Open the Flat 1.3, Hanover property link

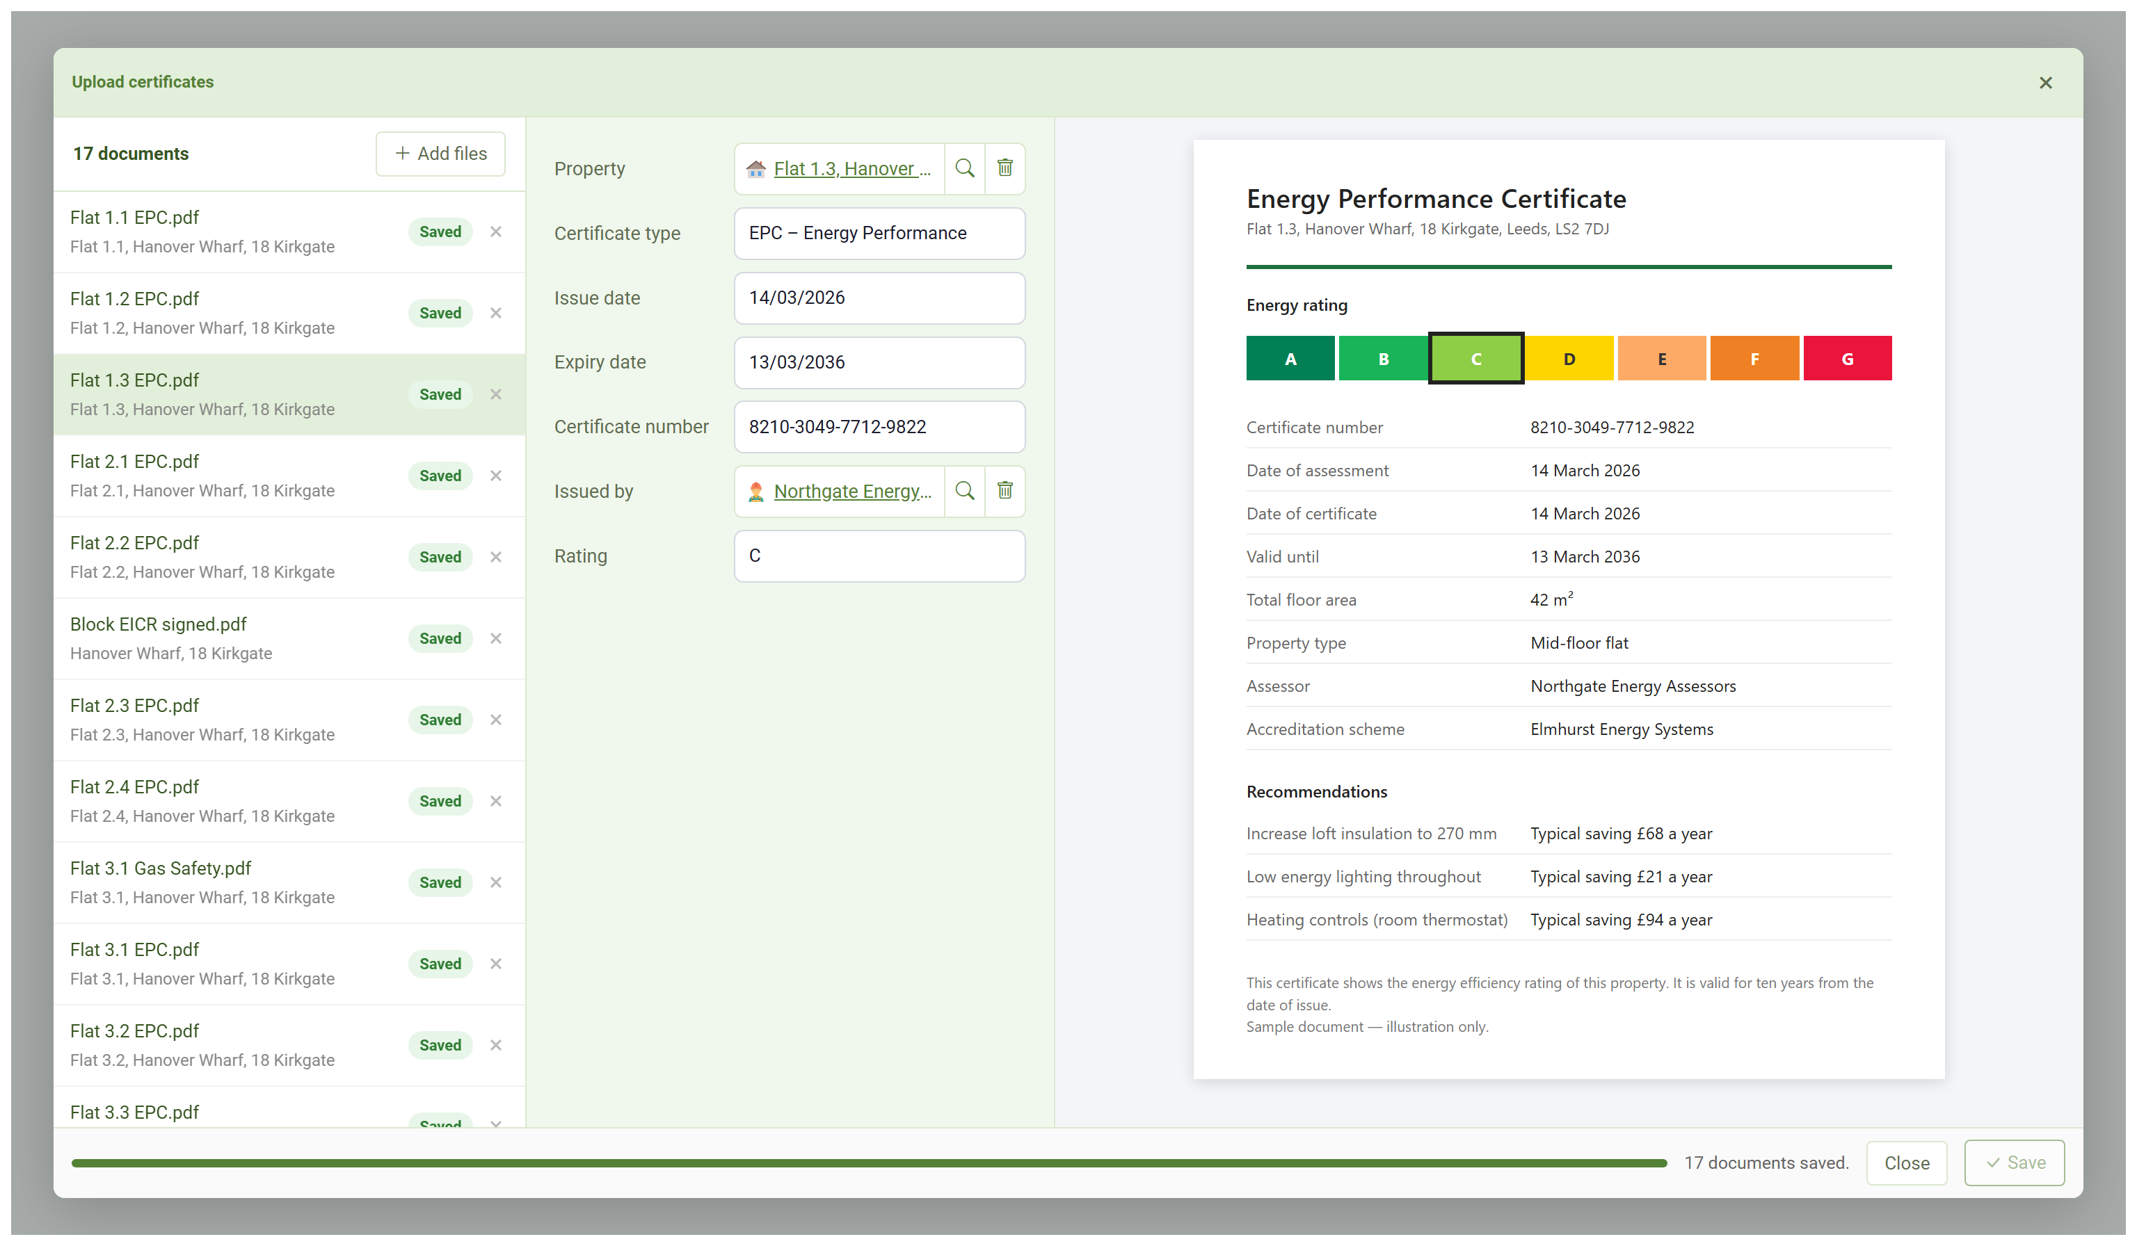[851, 169]
